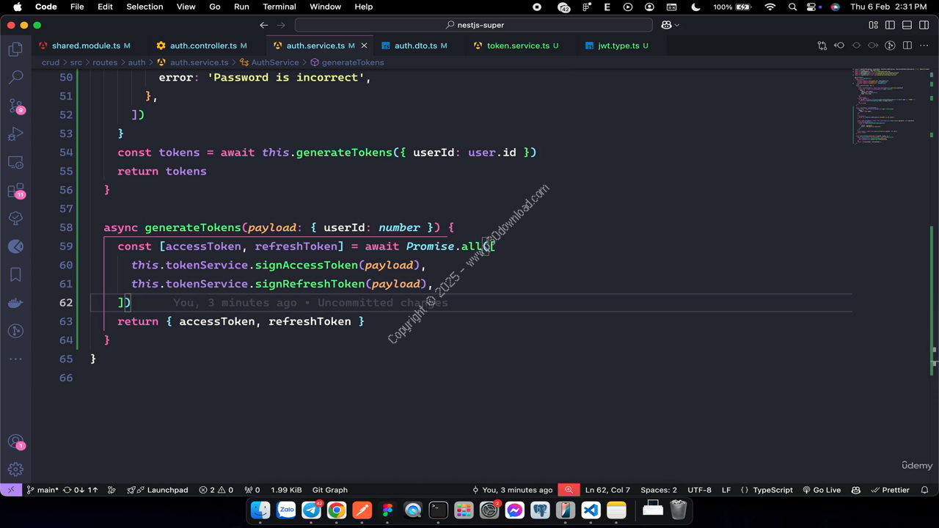Open the Remote Explorer view

pos(15,162)
